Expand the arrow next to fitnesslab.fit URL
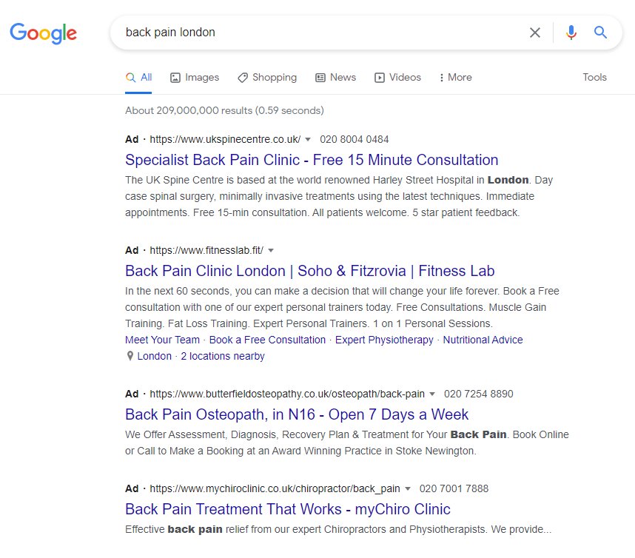Screen dimensions: 635x558 [271, 251]
